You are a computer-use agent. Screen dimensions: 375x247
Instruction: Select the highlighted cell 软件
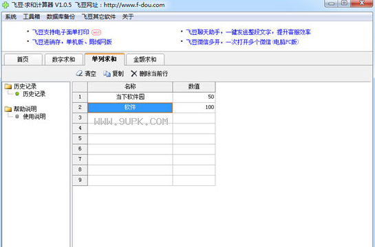130,108
